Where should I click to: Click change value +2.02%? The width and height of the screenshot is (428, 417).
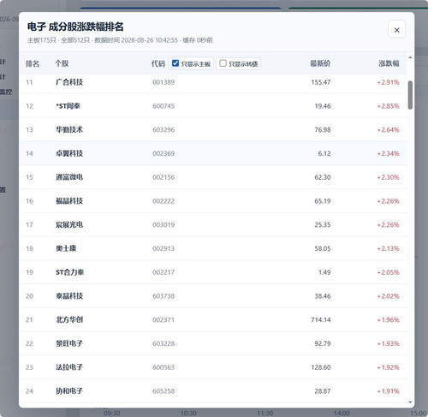tap(388, 296)
